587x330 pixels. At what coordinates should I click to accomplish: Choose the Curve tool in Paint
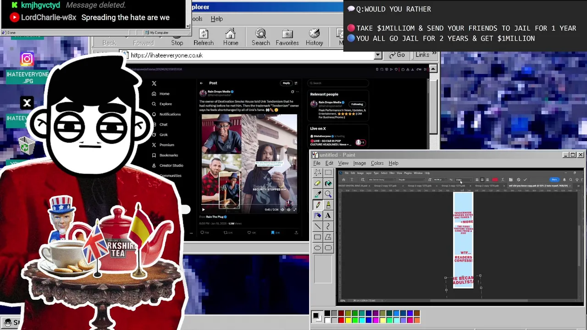point(328,226)
